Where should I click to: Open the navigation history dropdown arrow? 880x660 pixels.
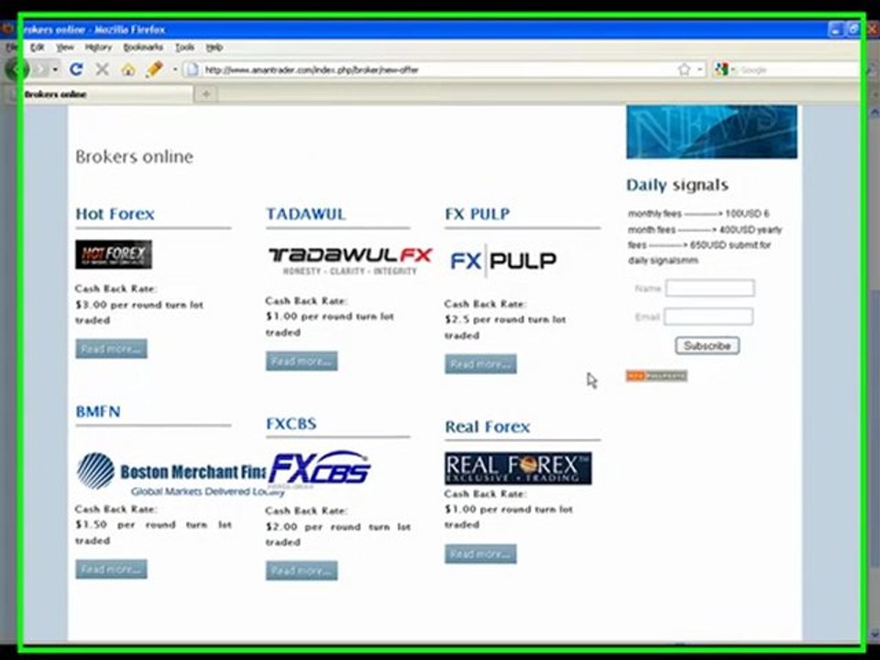tap(55, 71)
